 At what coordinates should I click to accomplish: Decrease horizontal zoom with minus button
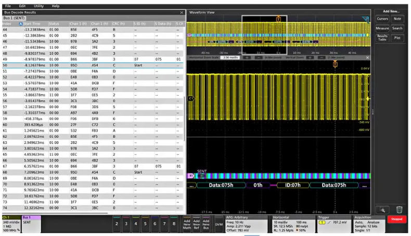(259, 57)
